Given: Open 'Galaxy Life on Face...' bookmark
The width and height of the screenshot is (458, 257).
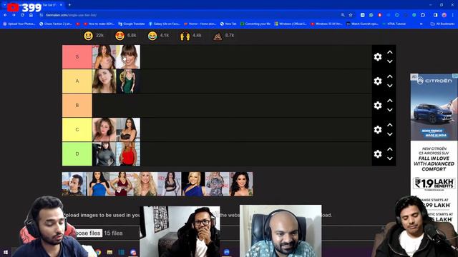Looking at the screenshot, I should click(164, 24).
